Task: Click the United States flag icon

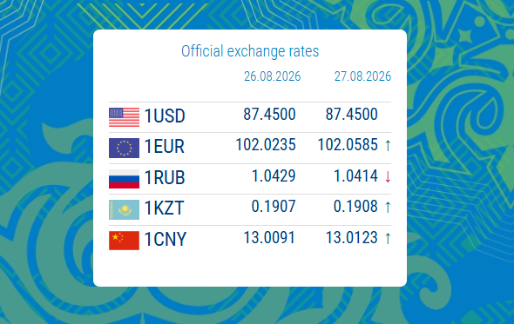Action: coord(124,117)
